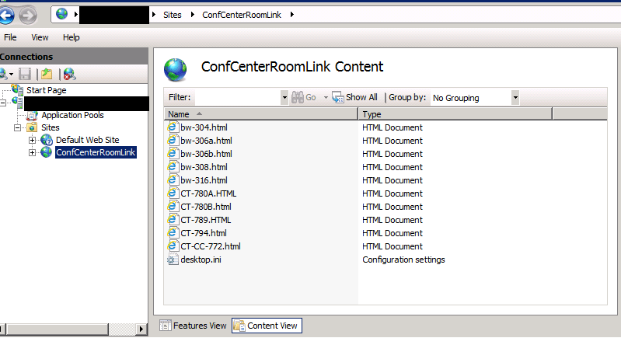The height and width of the screenshot is (338, 621).
Task: Select the Sites tree label
Action: point(51,127)
